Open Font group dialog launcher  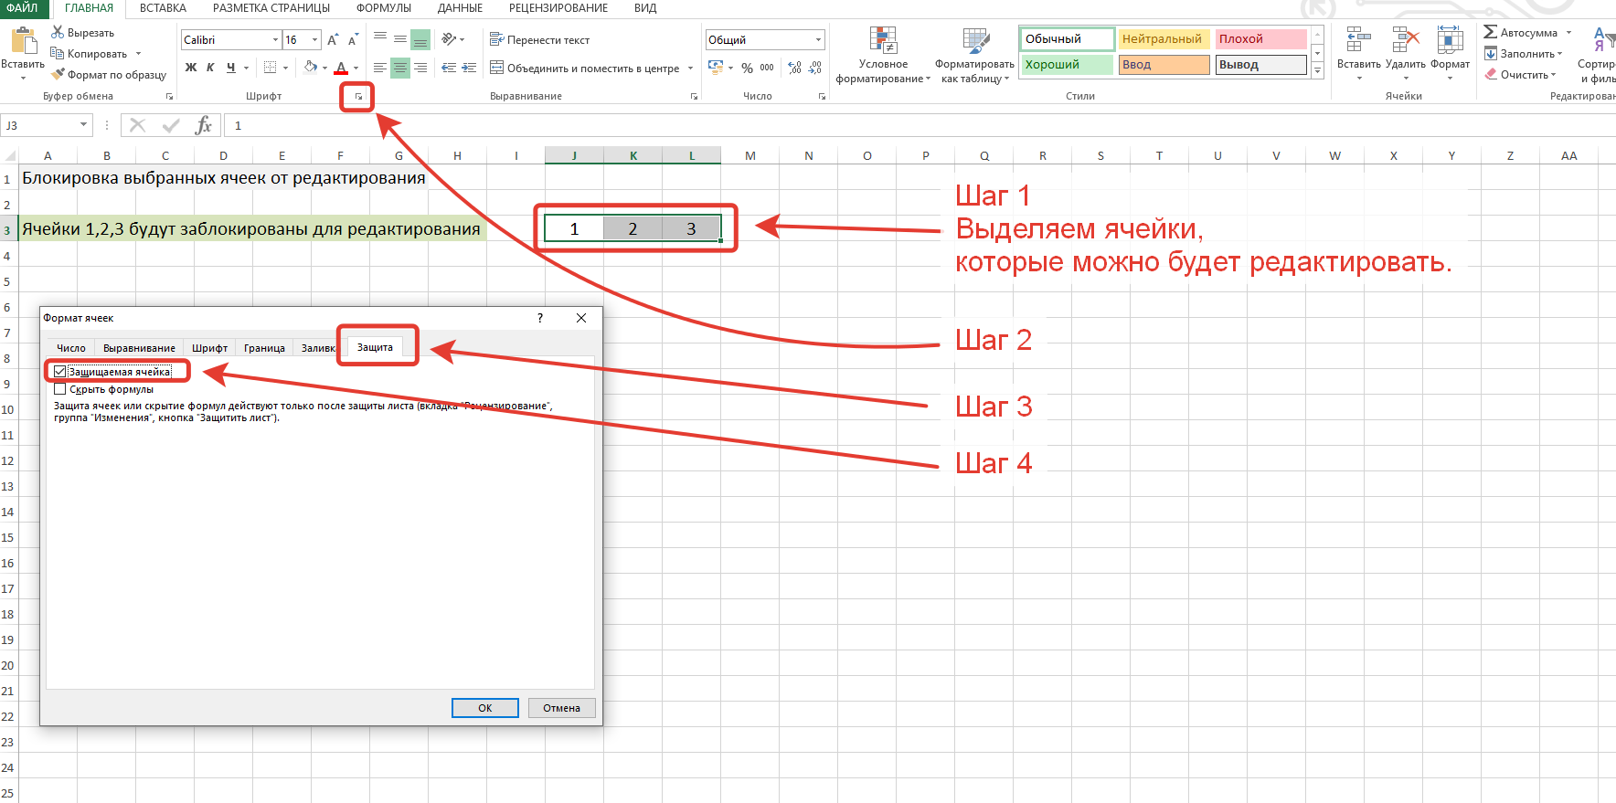tap(358, 96)
